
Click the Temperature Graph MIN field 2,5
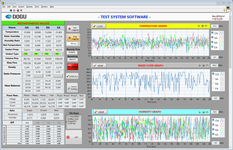(x=214, y=57)
